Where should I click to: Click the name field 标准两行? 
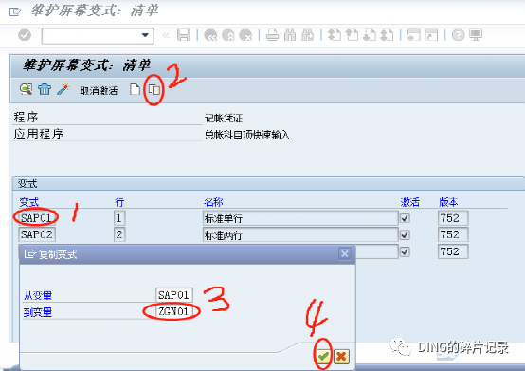[300, 234]
